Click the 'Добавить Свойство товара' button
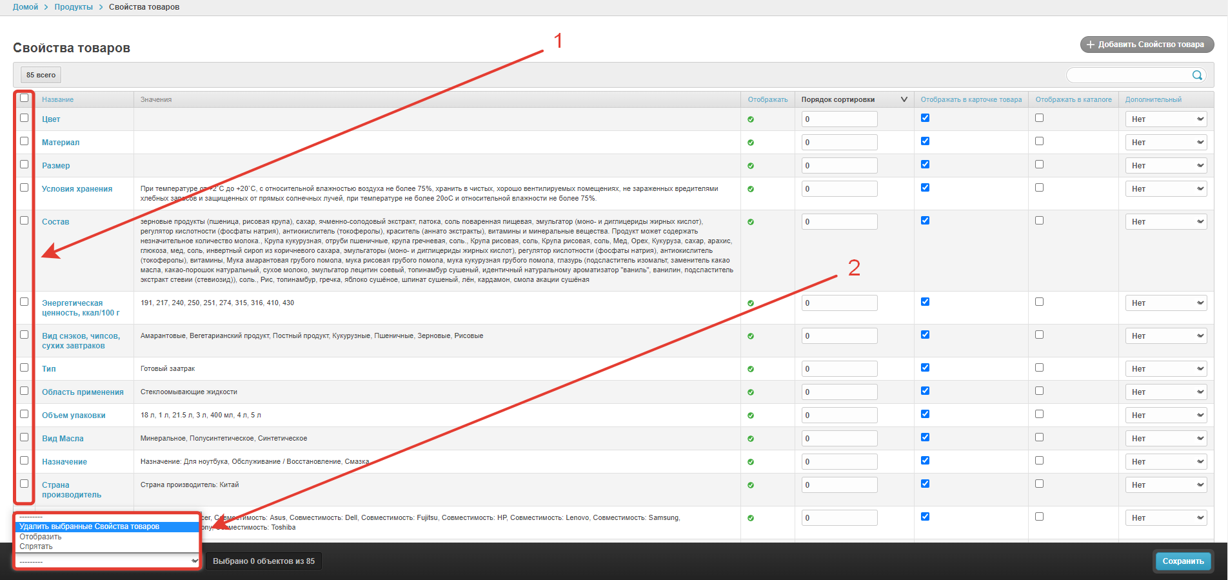Screen dimensions: 1228x580 pyautogui.click(x=1147, y=45)
